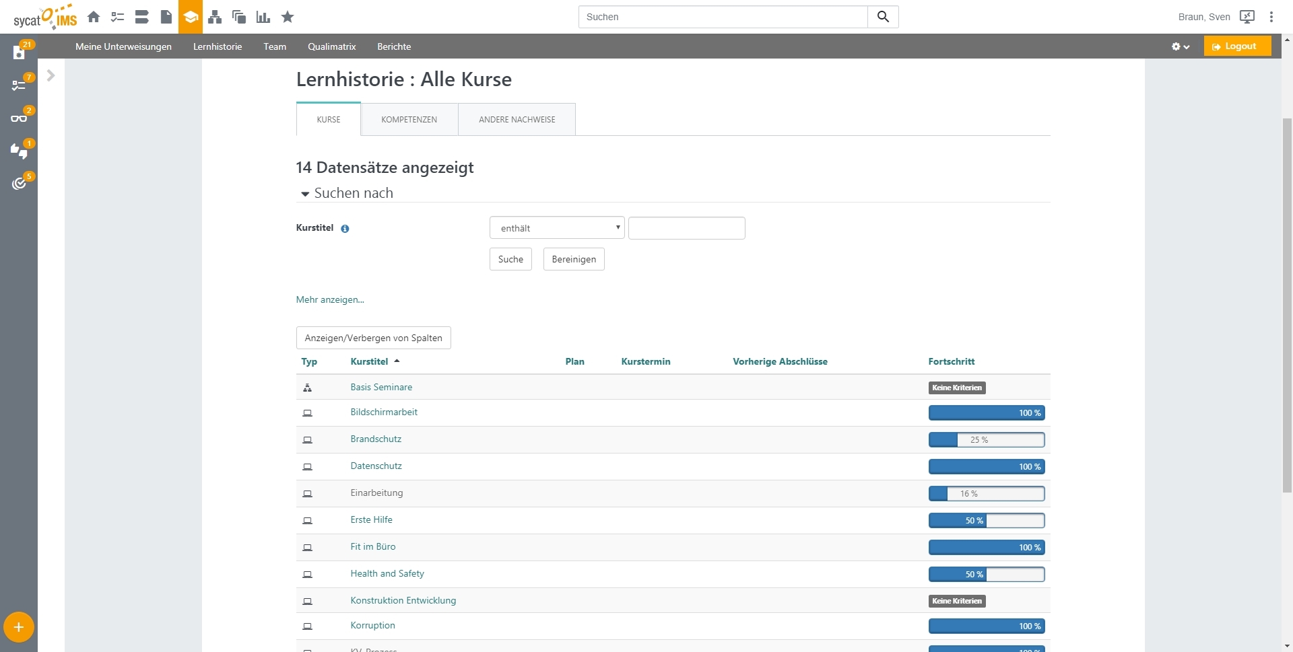Open the Brandschutz course link
Viewport: 1293px width, 652px height.
click(376, 439)
